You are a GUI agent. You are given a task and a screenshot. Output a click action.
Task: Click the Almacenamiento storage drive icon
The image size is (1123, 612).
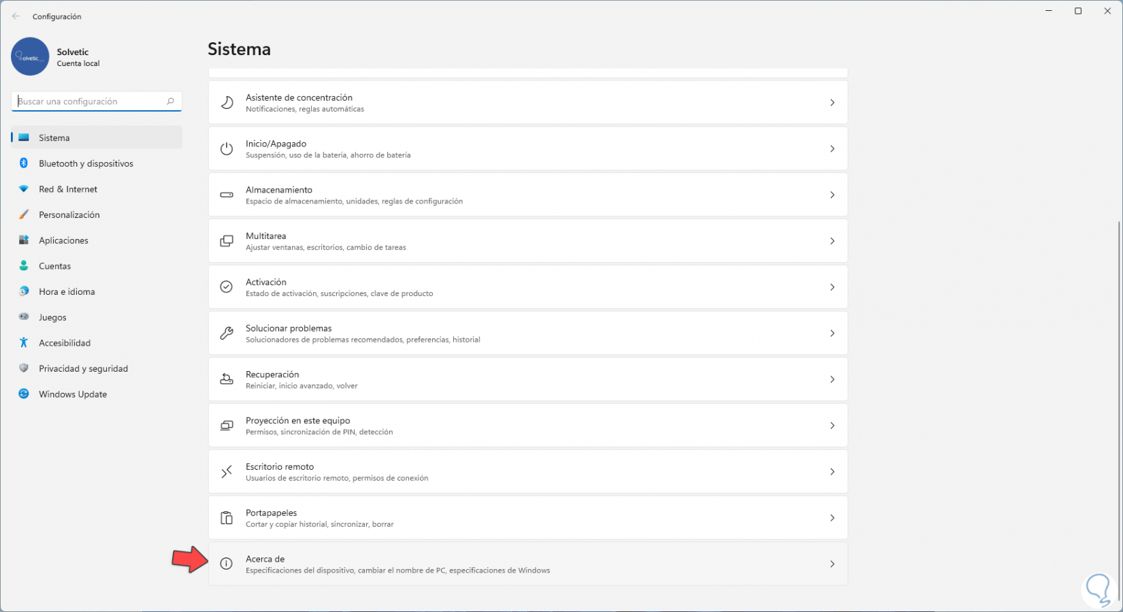(227, 195)
